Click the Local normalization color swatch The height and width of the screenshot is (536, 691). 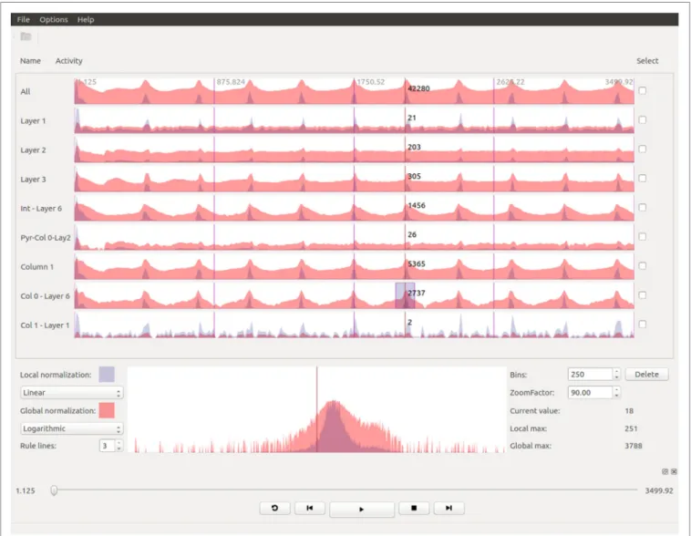(107, 375)
